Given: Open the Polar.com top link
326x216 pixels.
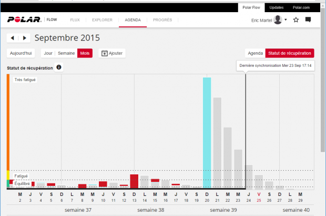Looking at the screenshot, I should click(x=301, y=7).
